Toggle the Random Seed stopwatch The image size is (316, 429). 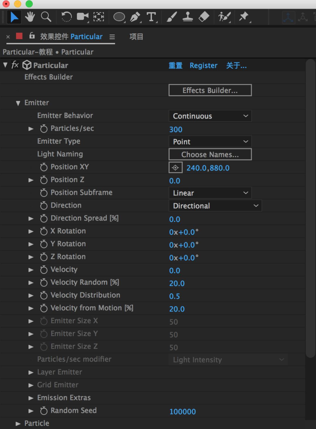[44, 411]
